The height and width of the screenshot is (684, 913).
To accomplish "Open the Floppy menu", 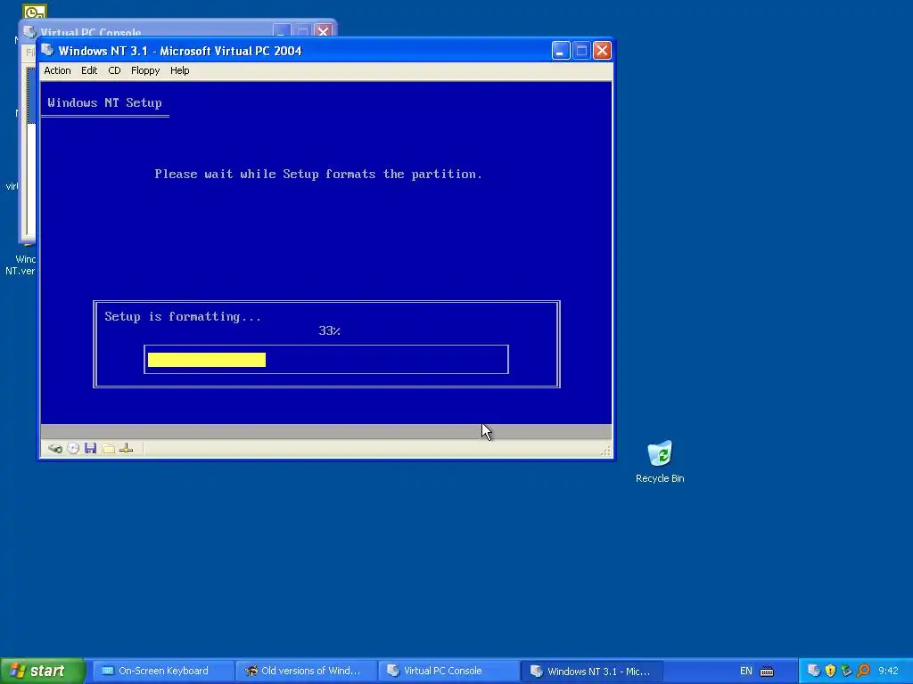I will pos(145,70).
